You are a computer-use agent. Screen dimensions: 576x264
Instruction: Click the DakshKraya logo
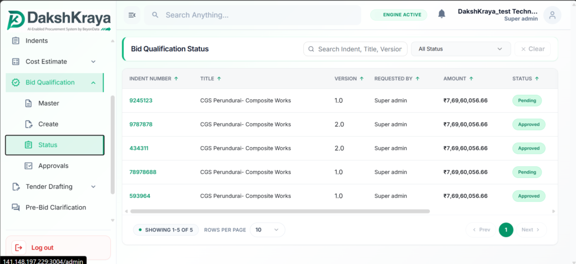(58, 20)
